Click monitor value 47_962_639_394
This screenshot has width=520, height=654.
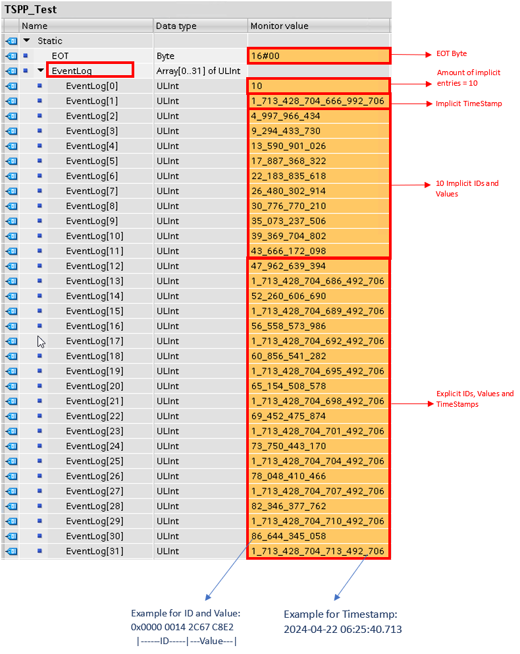pyautogui.click(x=319, y=266)
